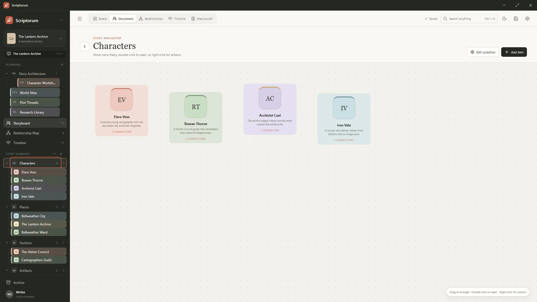Screen dimensions: 537x302
Task: Focus the Search anything field
Action: coord(469,19)
